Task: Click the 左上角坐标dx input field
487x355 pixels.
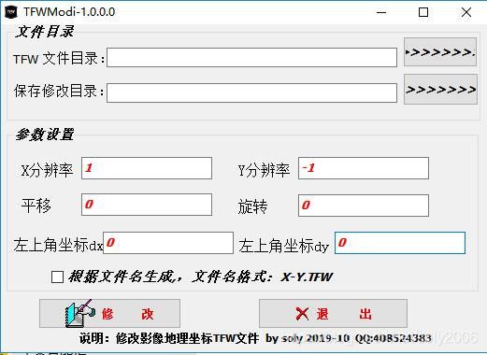Action: click(168, 243)
